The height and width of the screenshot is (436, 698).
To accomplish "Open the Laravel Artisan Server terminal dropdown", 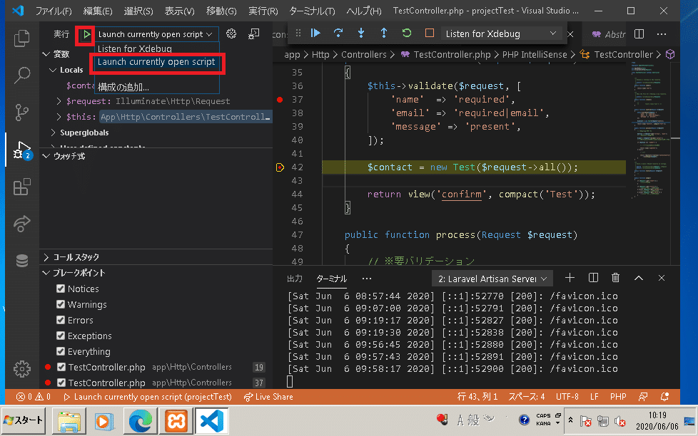I will point(492,279).
